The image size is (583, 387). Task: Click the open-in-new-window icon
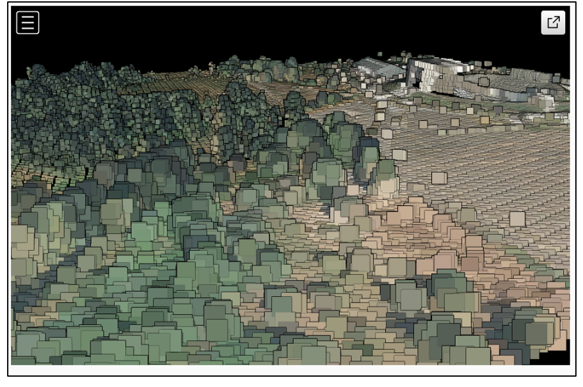[553, 23]
